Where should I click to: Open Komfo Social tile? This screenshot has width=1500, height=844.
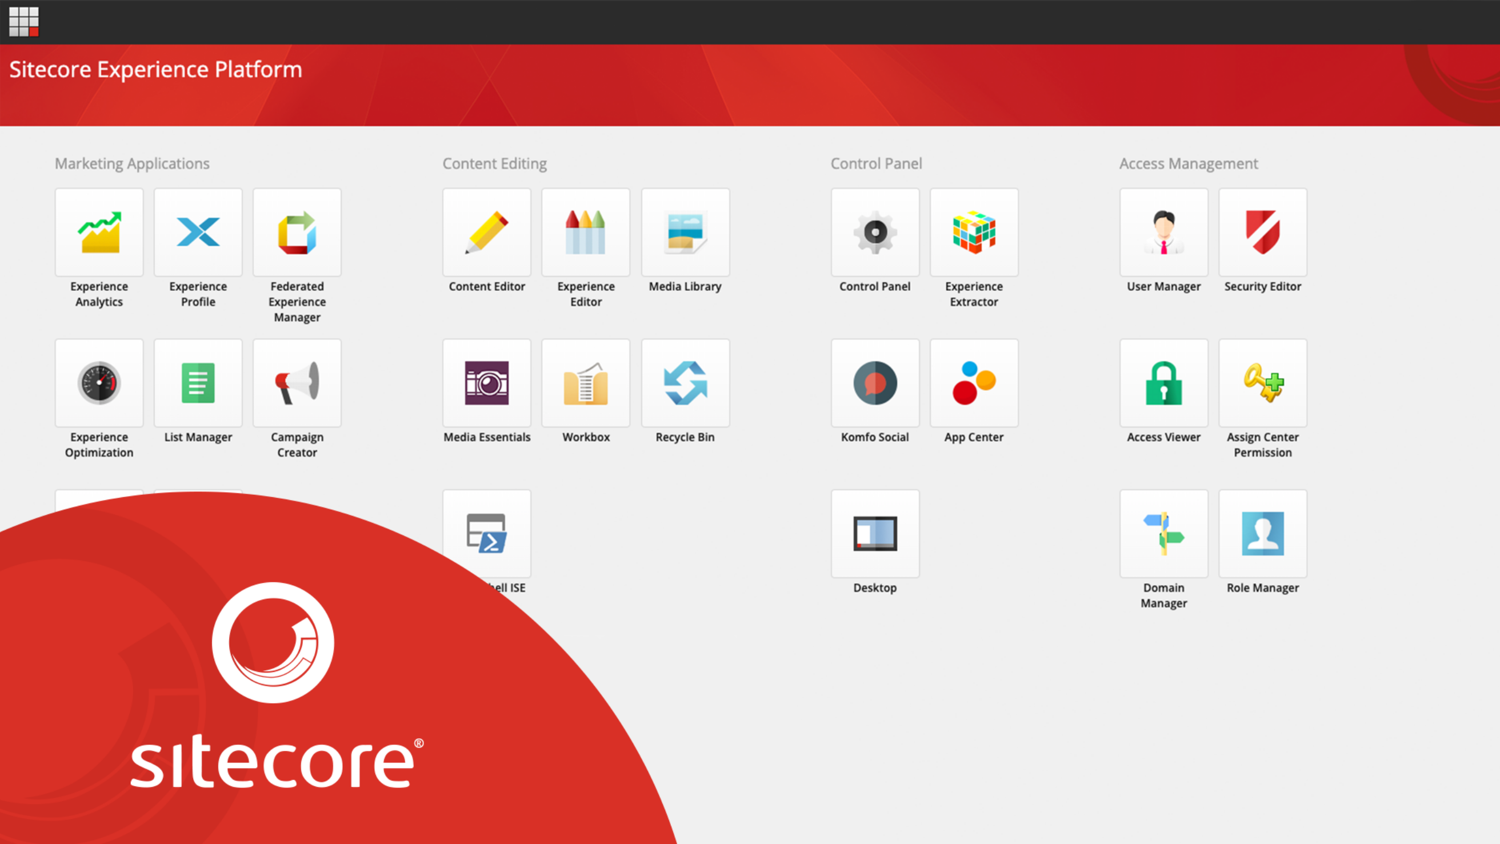point(875,383)
